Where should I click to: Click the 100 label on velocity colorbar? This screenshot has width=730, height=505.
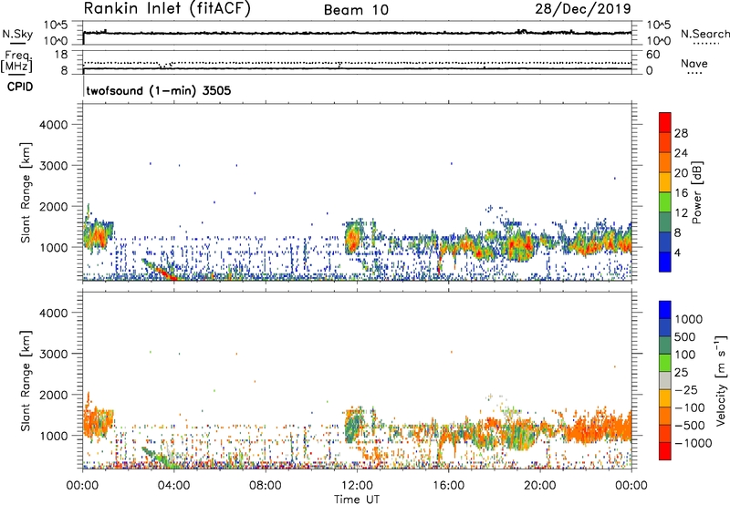pyautogui.click(x=684, y=355)
